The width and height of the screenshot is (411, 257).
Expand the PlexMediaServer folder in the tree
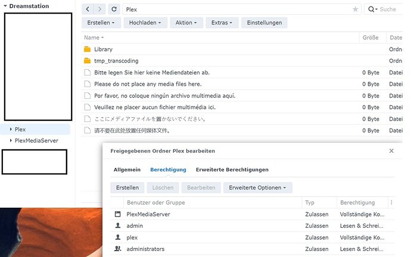tap(11, 140)
